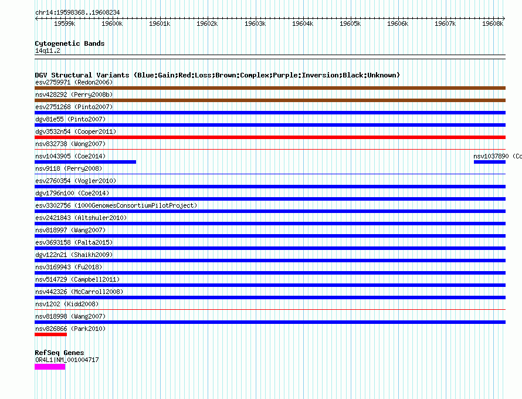This screenshot has height=399, width=522.
Task: Click the dgv81e55 (Pinto2007) label
Action: pyautogui.click(x=70, y=119)
